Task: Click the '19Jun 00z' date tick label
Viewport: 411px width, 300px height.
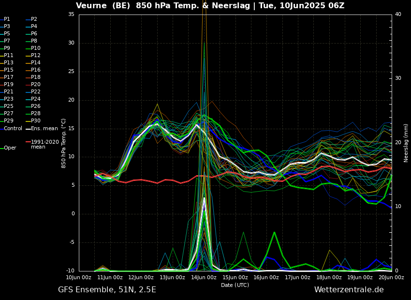Action: click(360, 277)
